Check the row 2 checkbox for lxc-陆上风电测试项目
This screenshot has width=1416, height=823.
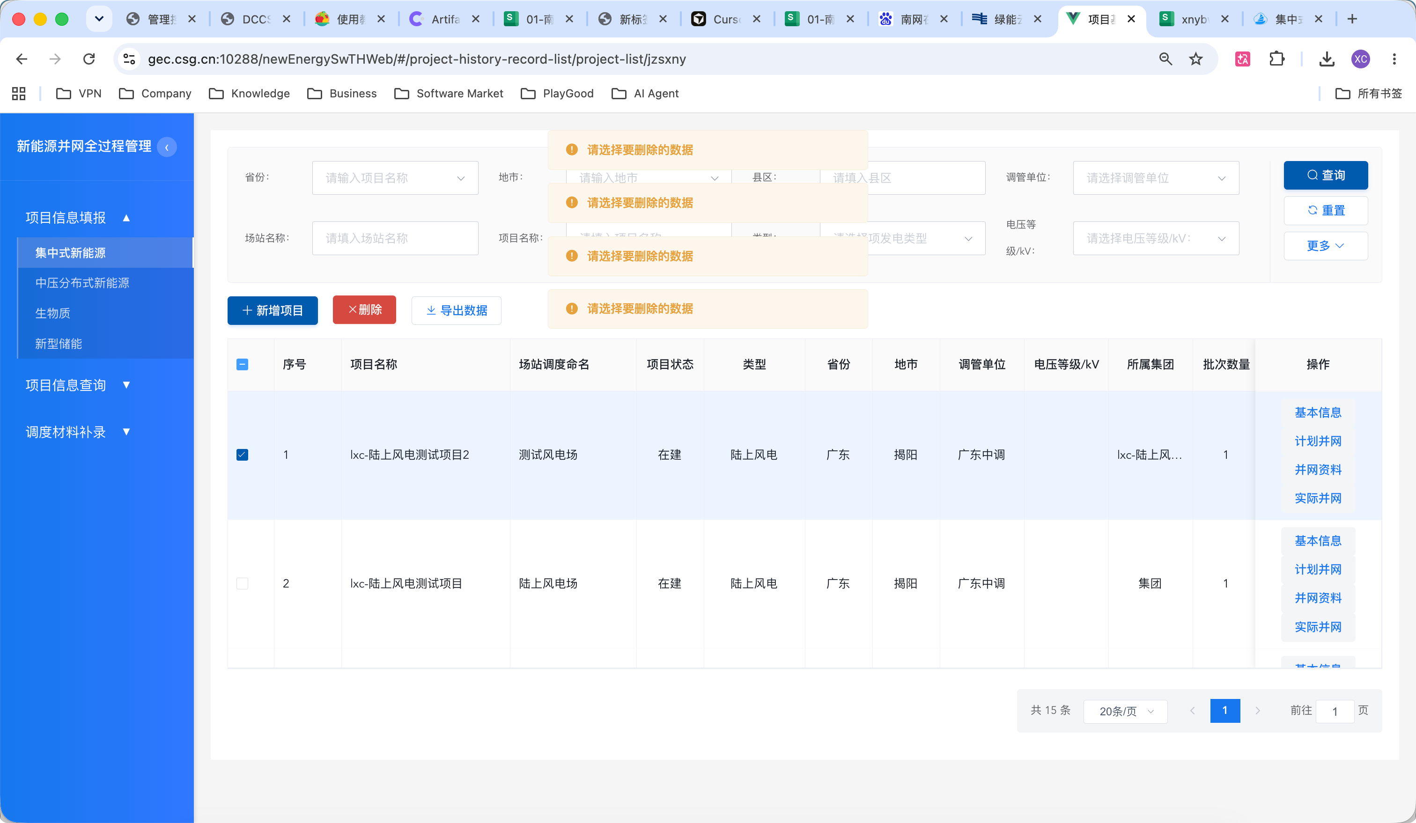click(x=242, y=584)
